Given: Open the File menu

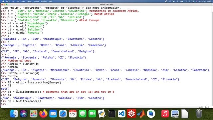Looking at the screenshot, I should tap(13, 1).
